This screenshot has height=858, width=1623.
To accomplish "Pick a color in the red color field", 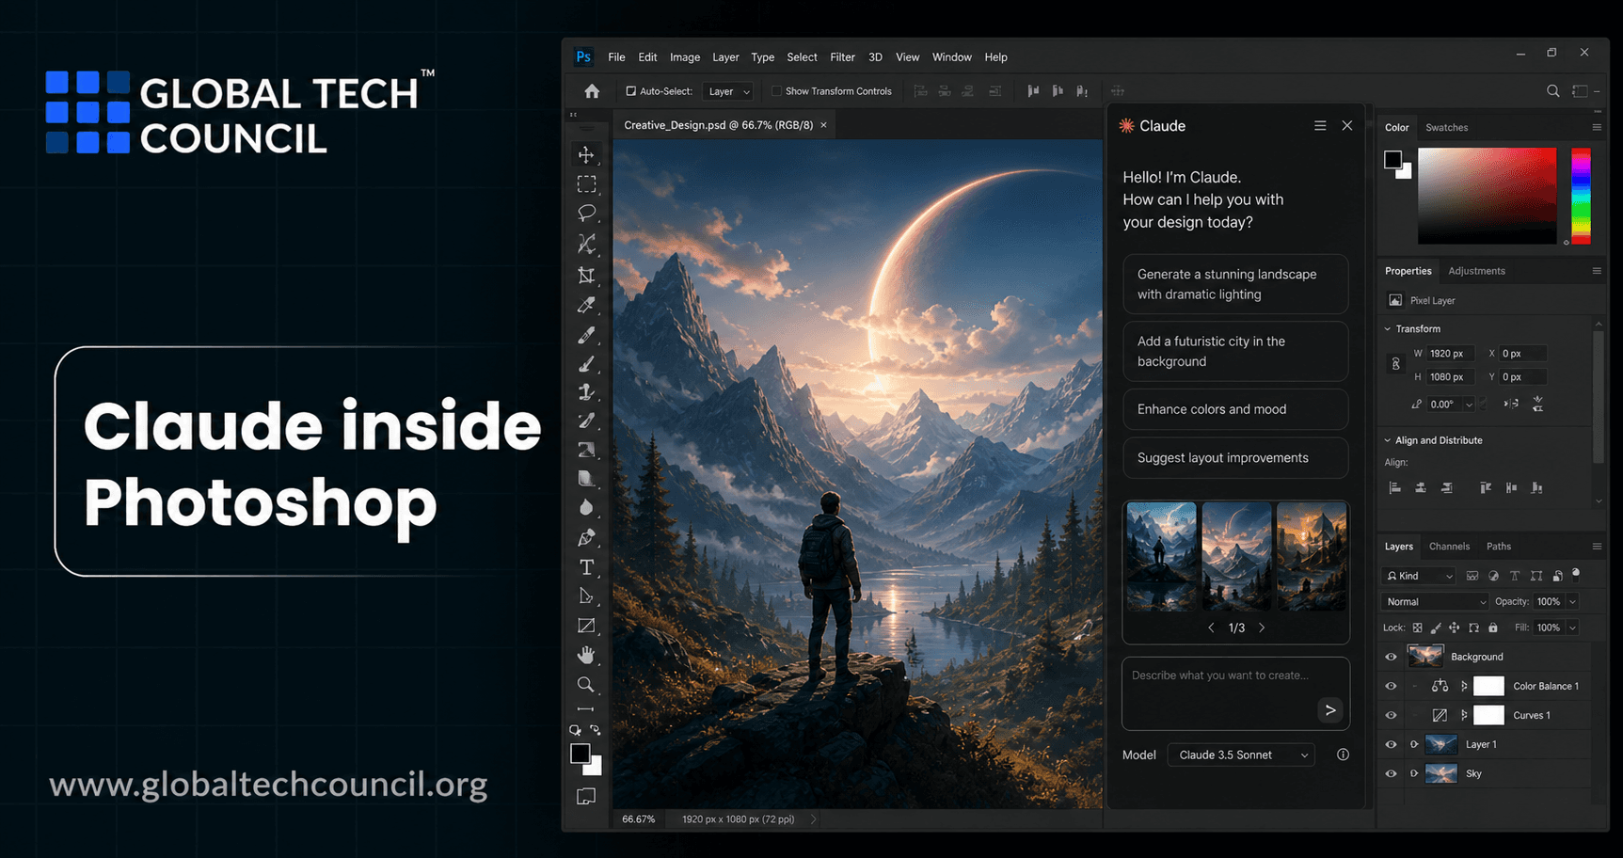I will [1487, 196].
